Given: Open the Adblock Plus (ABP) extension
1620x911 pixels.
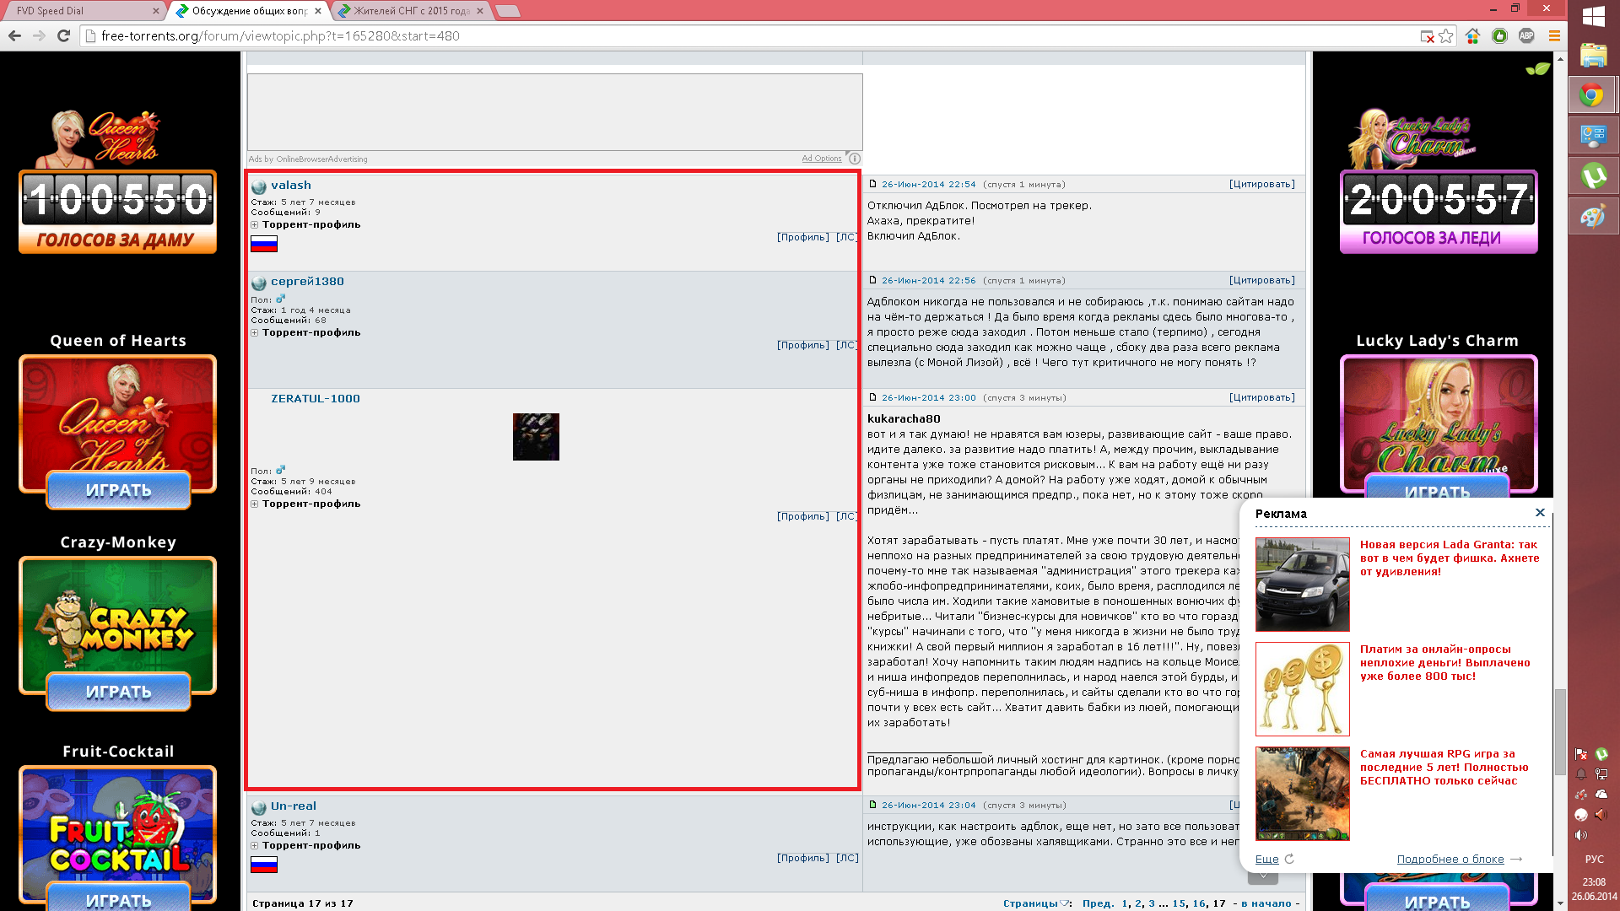Looking at the screenshot, I should (1526, 36).
